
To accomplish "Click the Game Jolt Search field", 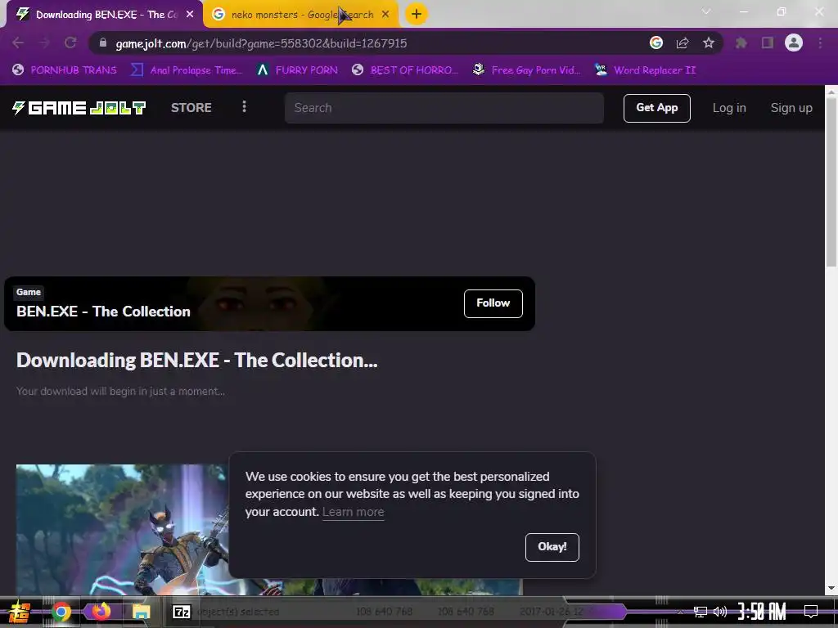I will click(x=444, y=108).
